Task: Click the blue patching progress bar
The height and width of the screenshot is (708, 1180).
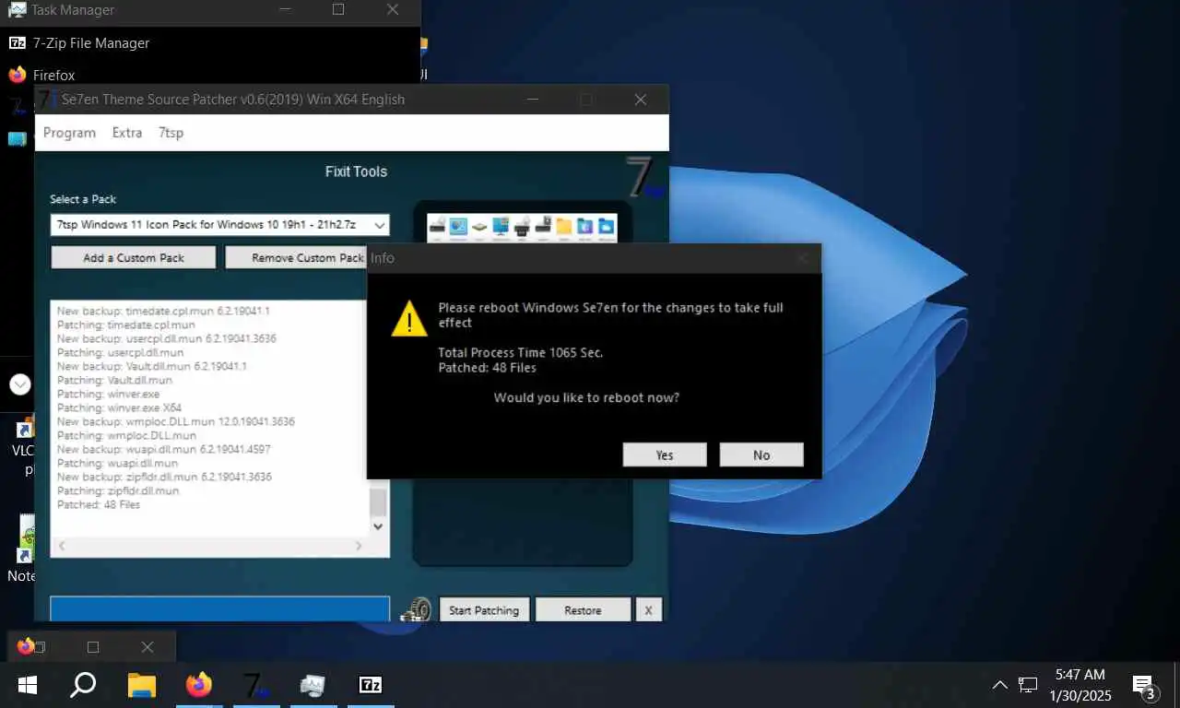Action: pos(219,608)
